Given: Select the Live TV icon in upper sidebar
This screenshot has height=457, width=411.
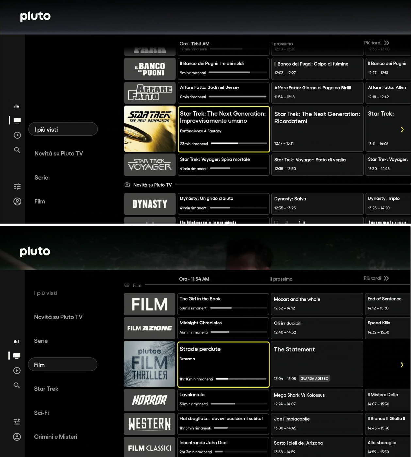Looking at the screenshot, I should (x=17, y=120).
